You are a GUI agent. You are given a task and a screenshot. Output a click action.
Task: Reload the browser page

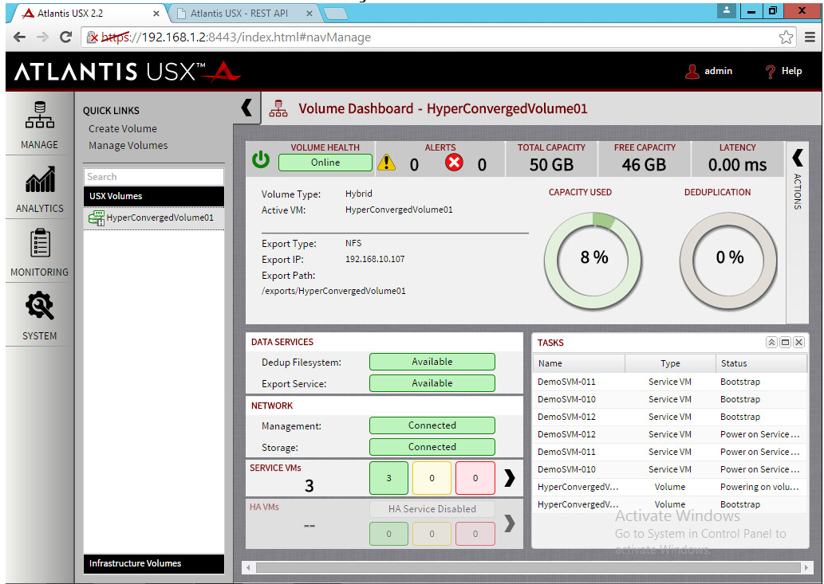pyautogui.click(x=65, y=37)
